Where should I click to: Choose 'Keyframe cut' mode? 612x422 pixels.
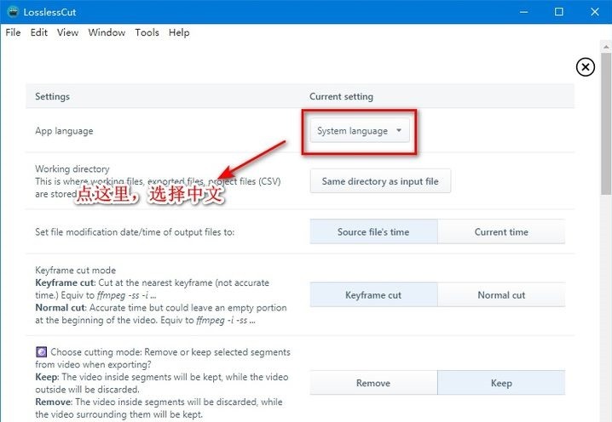(373, 295)
